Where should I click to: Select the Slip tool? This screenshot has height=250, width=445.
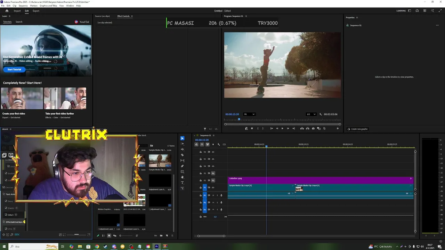click(182, 160)
